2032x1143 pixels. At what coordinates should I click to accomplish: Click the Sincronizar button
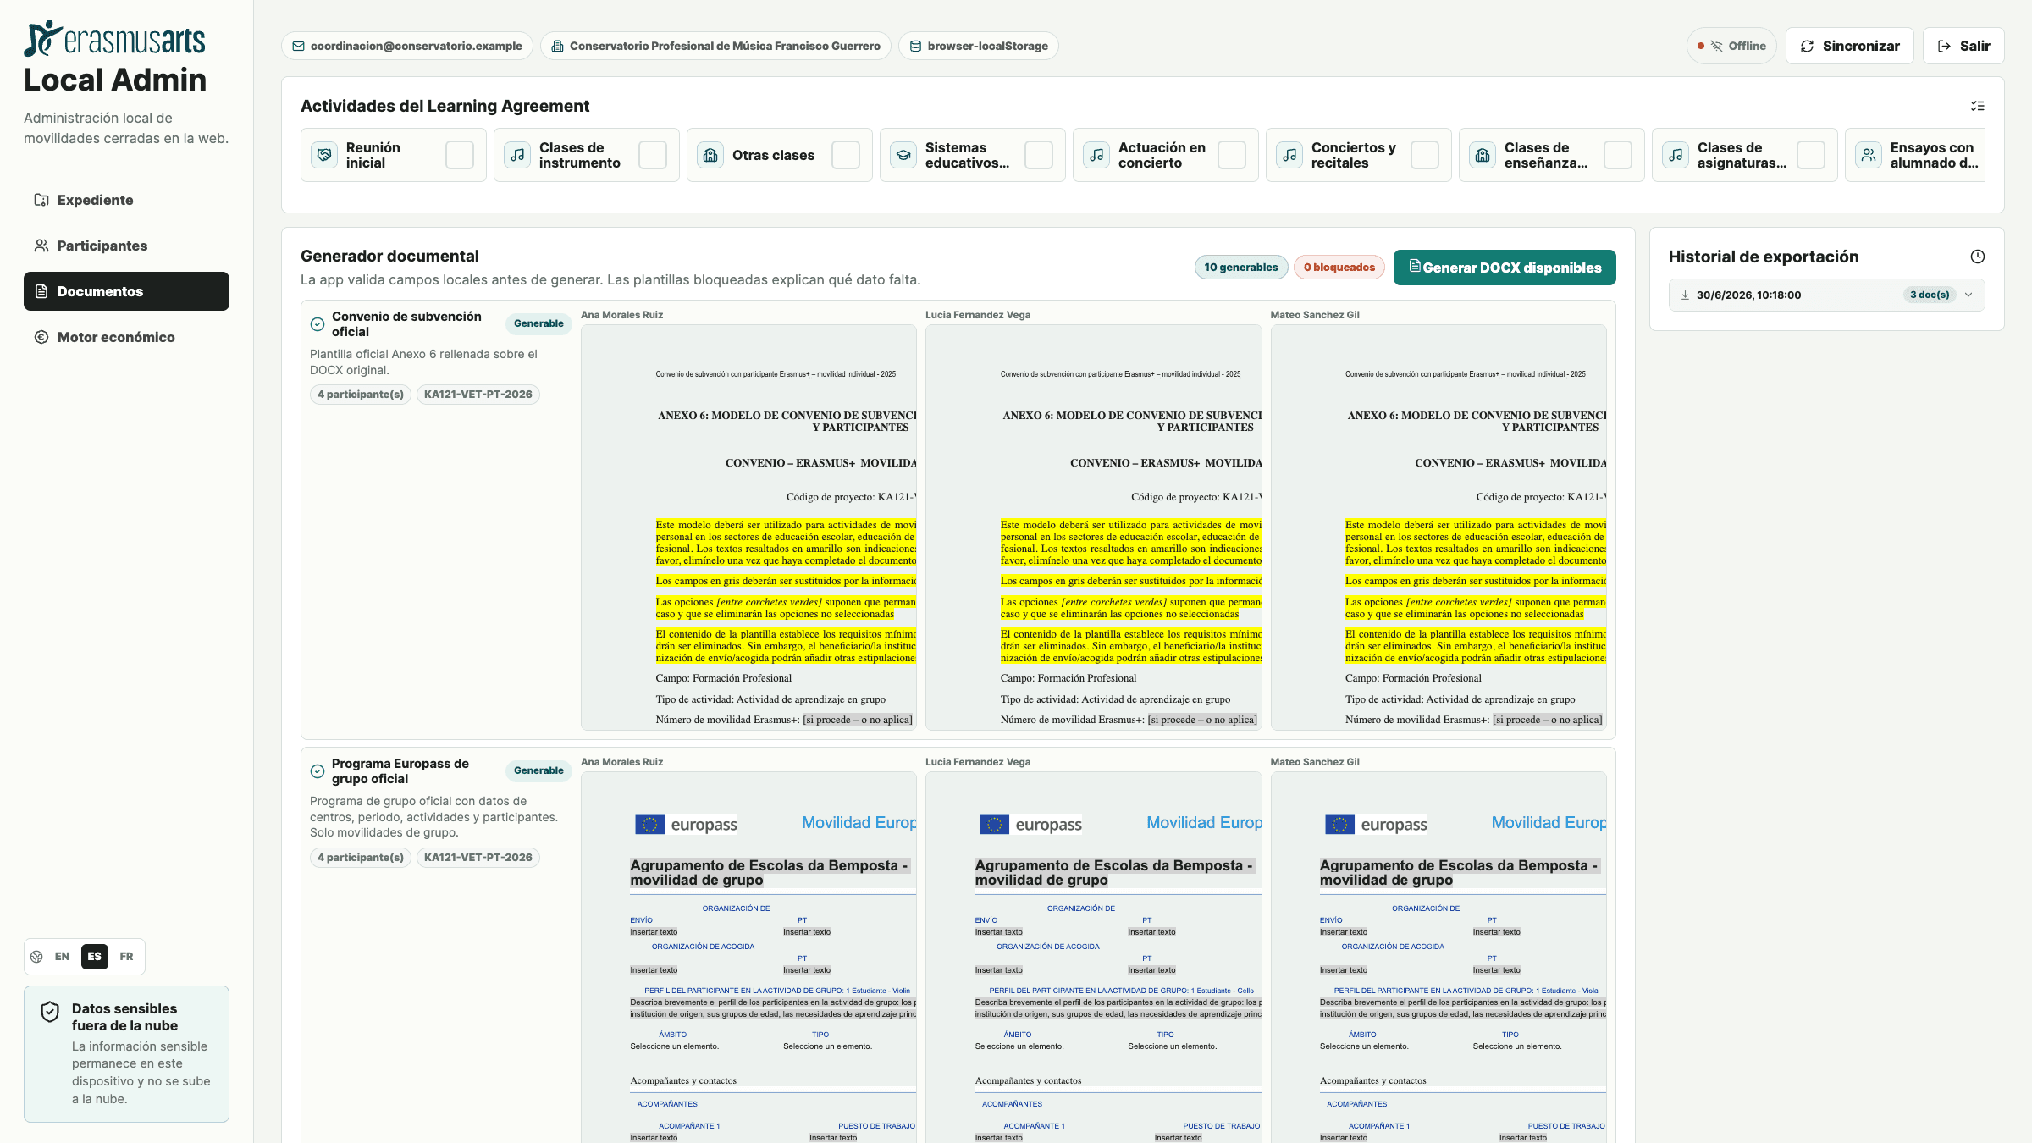1849,46
